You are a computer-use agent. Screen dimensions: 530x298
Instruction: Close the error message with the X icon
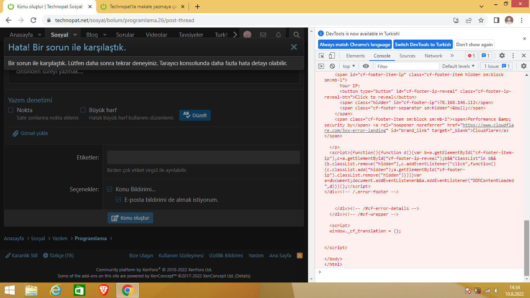[x=294, y=47]
